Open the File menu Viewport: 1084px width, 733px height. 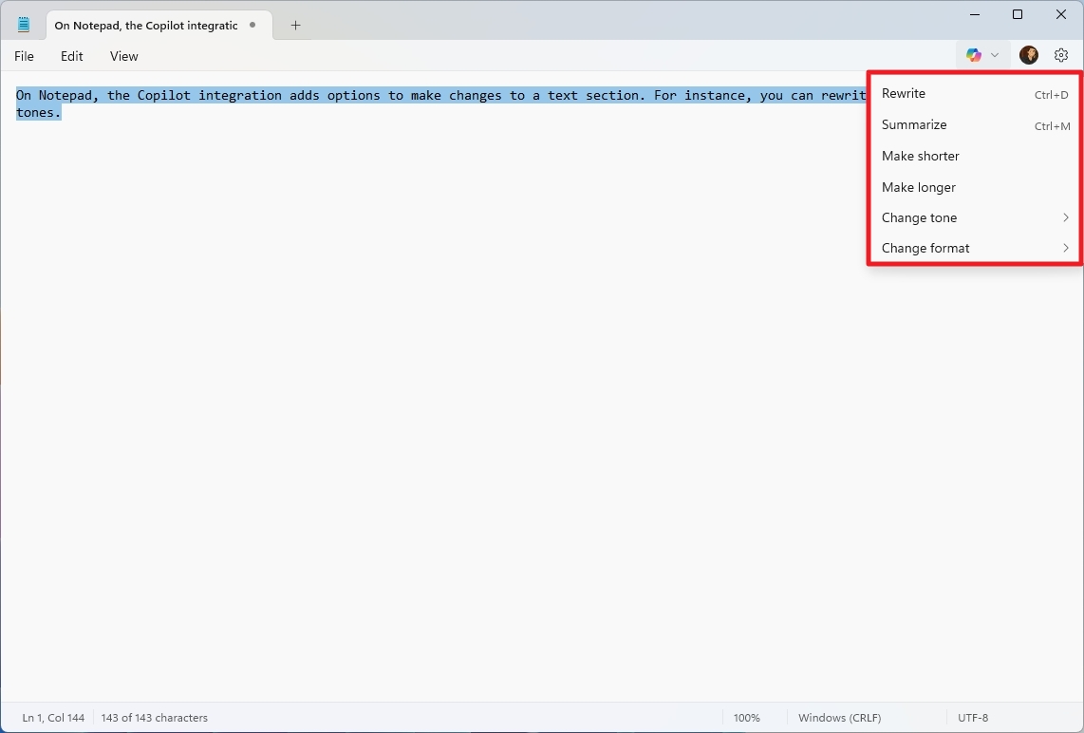24,56
